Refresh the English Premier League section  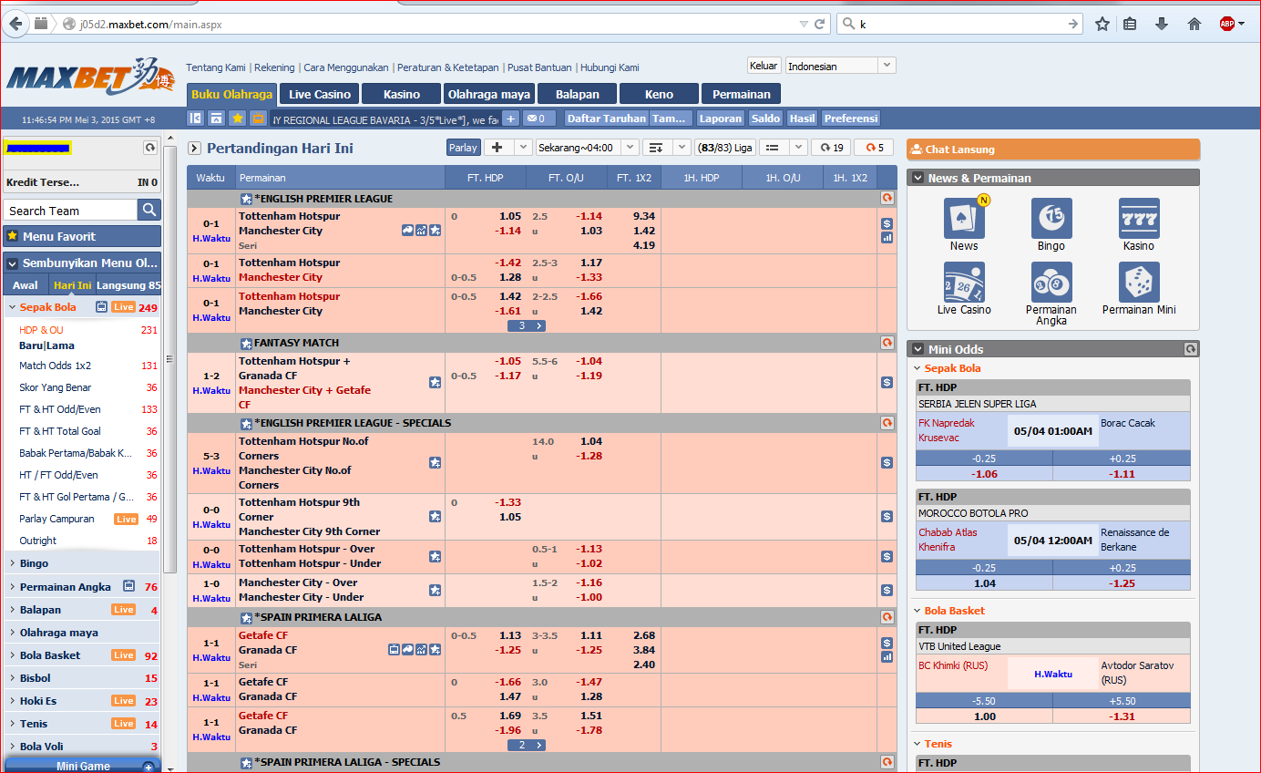tap(887, 198)
